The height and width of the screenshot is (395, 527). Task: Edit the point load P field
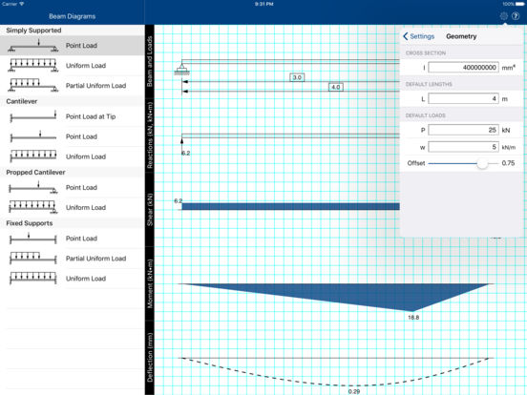coord(463,130)
